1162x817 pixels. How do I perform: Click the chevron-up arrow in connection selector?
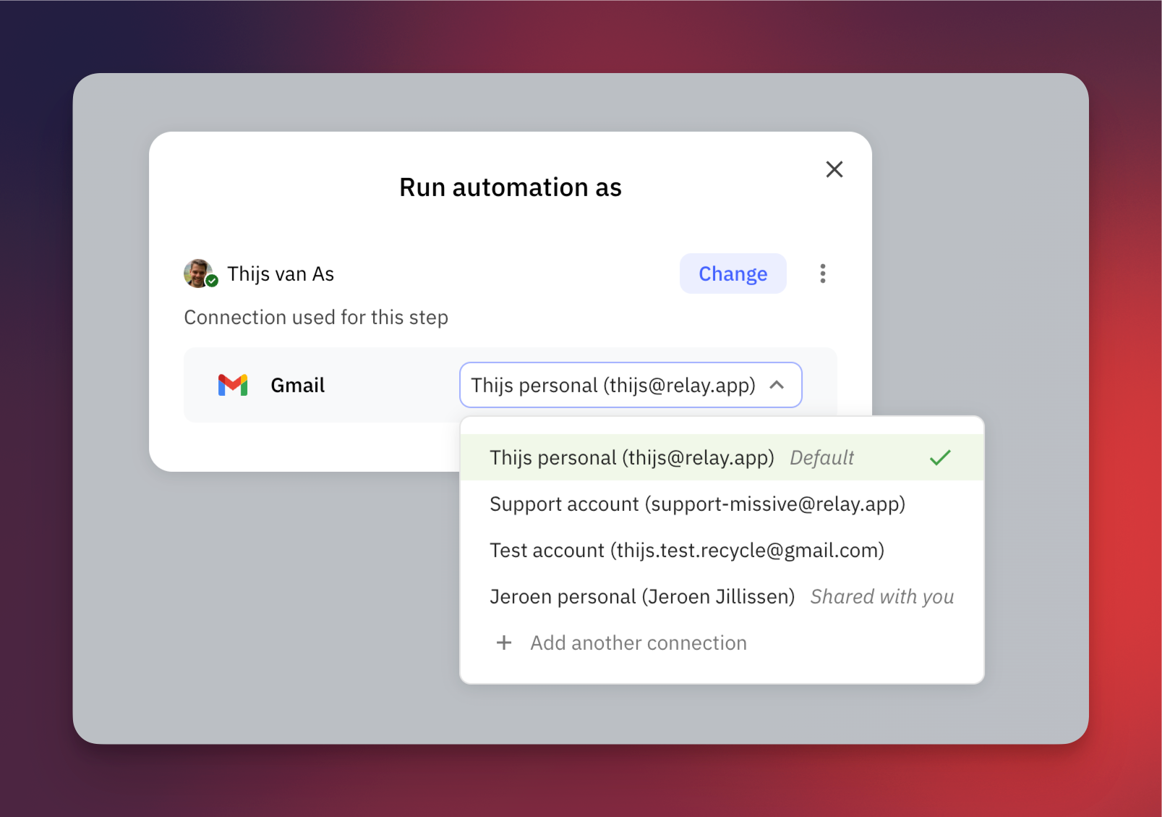click(x=777, y=385)
